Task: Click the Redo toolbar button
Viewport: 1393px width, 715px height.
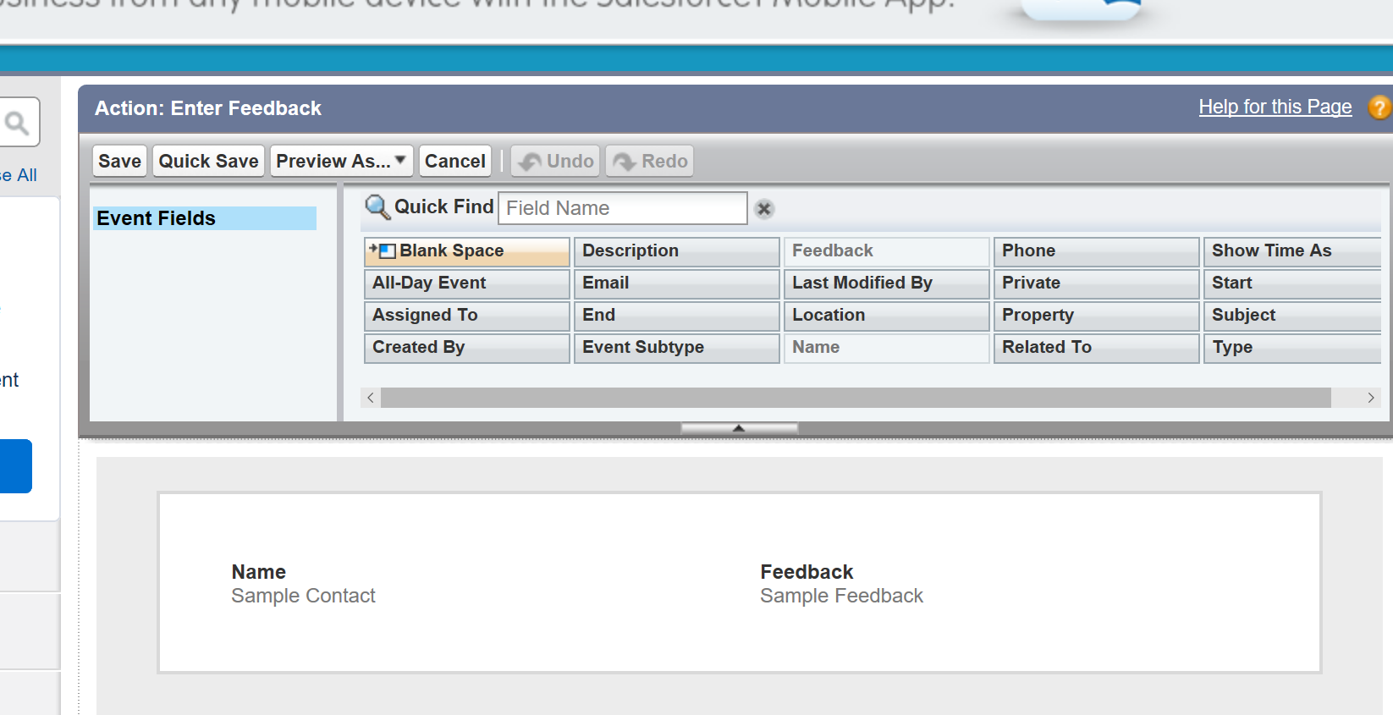Action: coord(650,161)
